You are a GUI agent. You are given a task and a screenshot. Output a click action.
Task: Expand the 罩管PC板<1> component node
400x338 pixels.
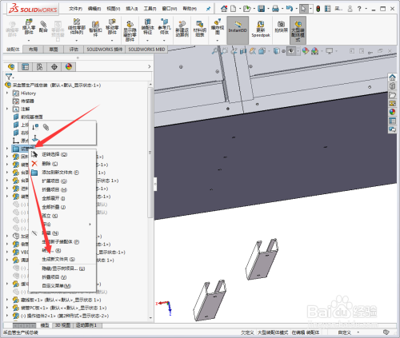7,308
